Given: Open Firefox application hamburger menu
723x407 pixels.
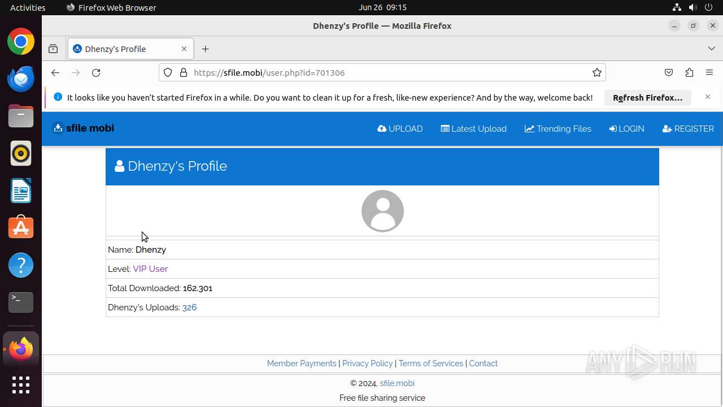Looking at the screenshot, I should click(709, 73).
